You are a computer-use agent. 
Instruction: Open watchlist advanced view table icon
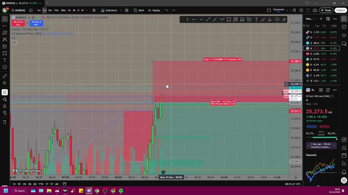(x=328, y=19)
